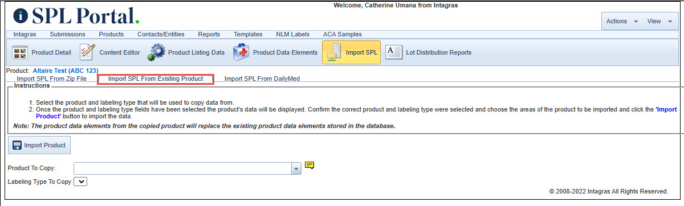The height and width of the screenshot is (206, 684).
Task: Click inside the Product To Copy field
Action: 182,168
